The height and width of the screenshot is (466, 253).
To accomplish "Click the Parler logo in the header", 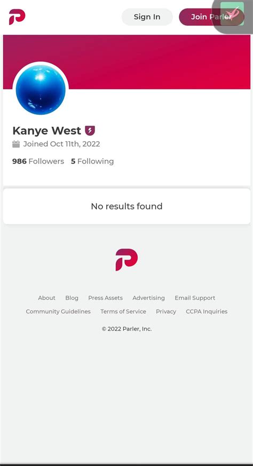I will pyautogui.click(x=17, y=17).
